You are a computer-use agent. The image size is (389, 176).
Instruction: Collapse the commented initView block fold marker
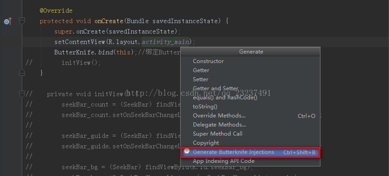22,94
